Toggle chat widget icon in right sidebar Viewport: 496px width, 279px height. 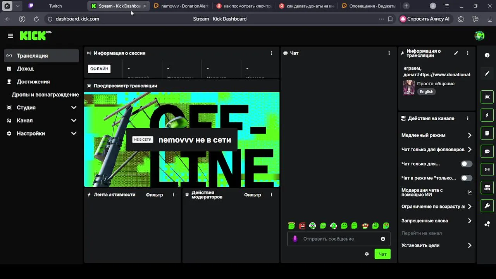tap(487, 152)
